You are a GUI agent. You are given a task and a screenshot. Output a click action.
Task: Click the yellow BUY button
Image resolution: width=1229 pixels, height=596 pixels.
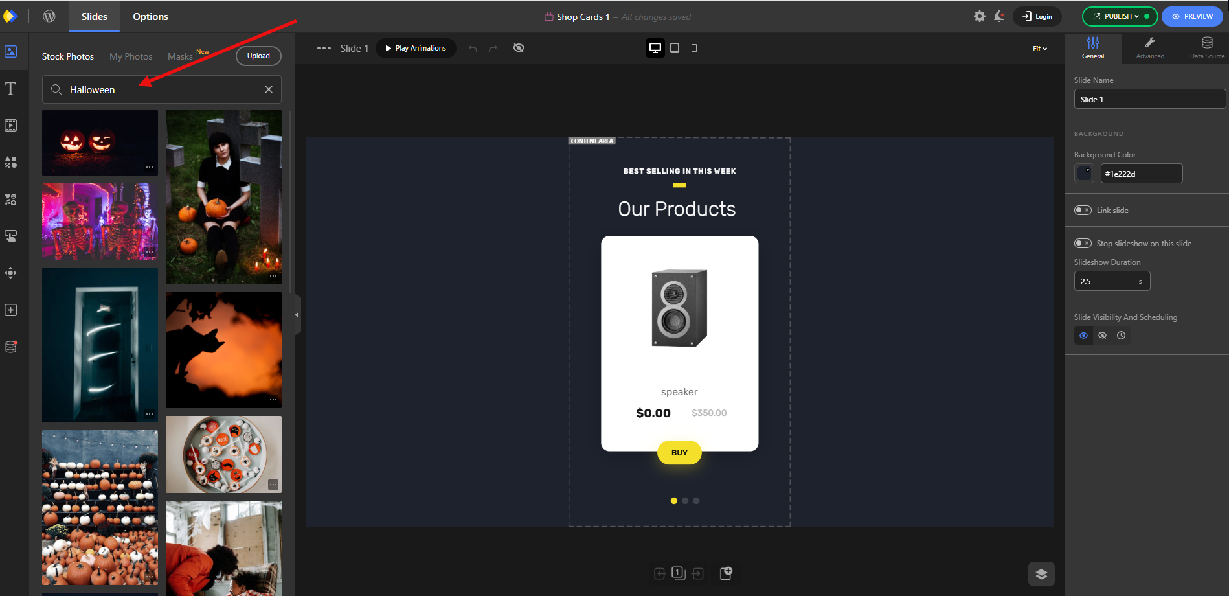[x=679, y=453]
